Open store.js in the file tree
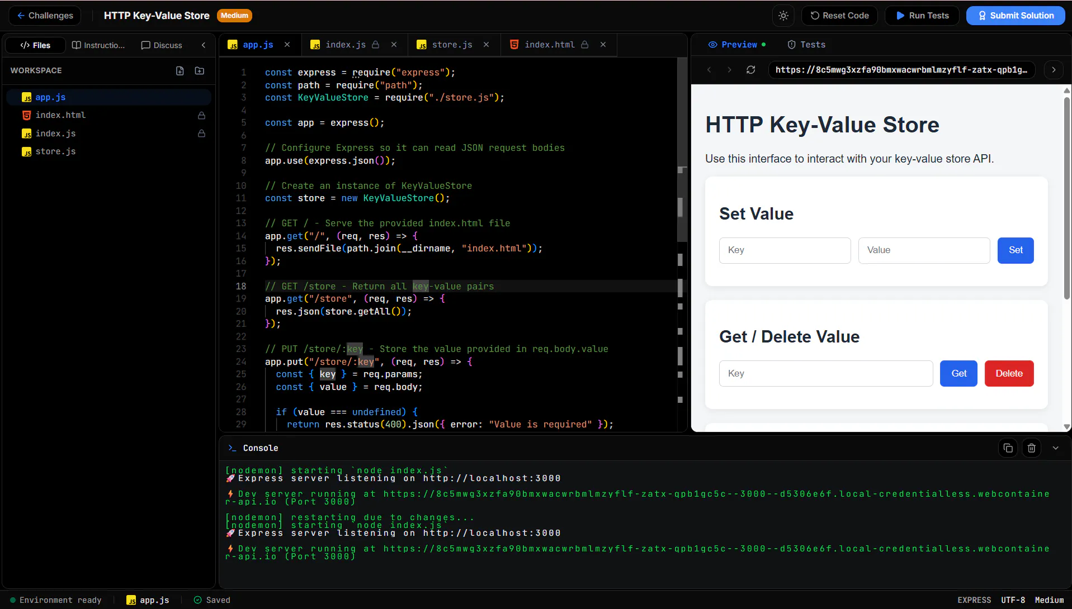Image resolution: width=1072 pixels, height=609 pixels. (108, 151)
